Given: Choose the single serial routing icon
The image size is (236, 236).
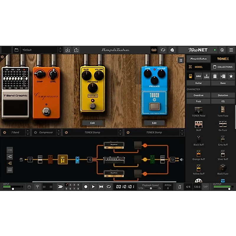Looking at the screenshot, I should 10,150.
